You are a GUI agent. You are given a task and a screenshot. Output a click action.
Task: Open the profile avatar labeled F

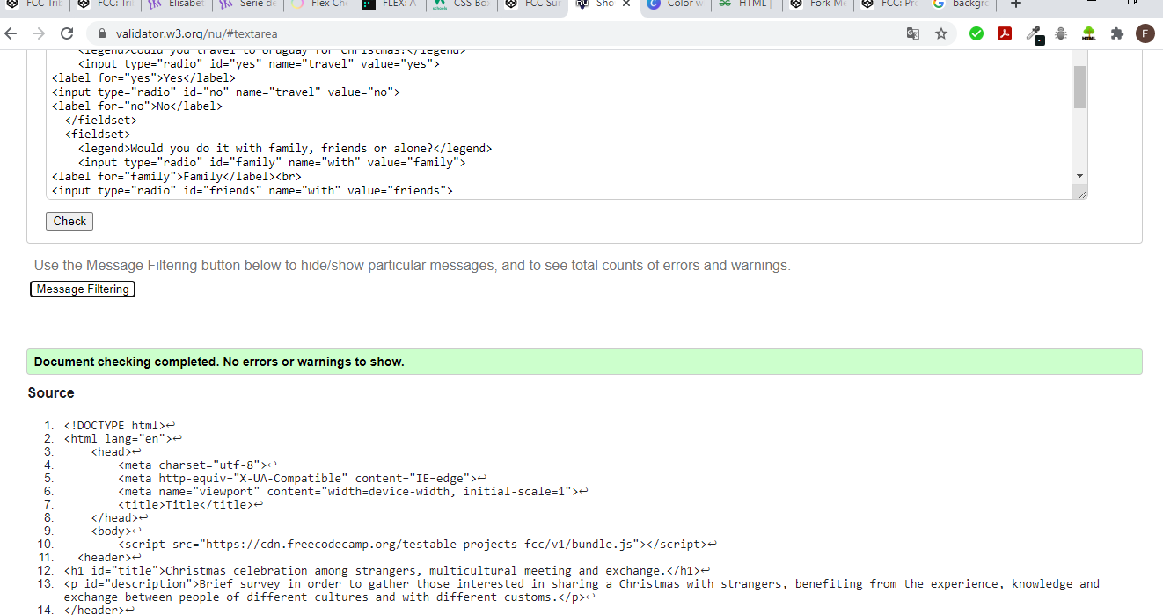[1145, 33]
